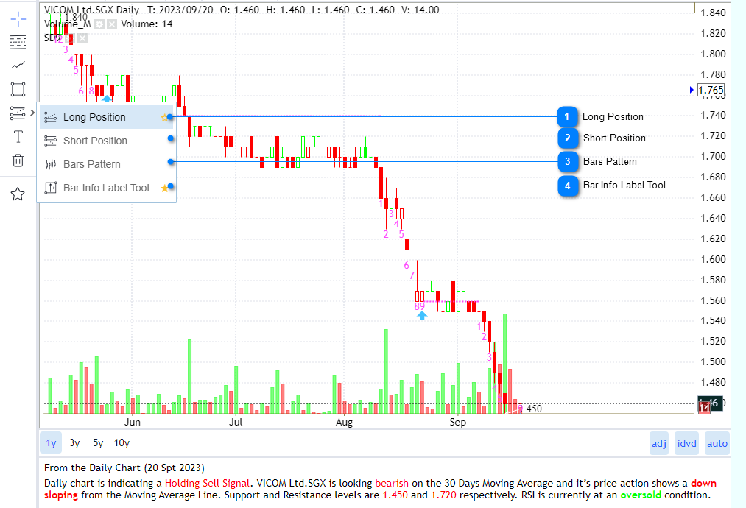Click the red 1.720 resistance value

443,495
